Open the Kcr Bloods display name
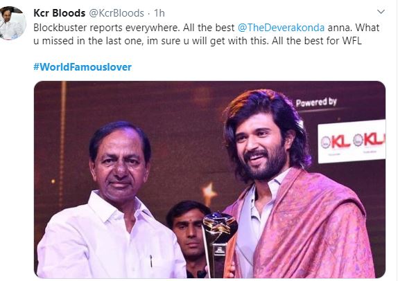 (60, 13)
